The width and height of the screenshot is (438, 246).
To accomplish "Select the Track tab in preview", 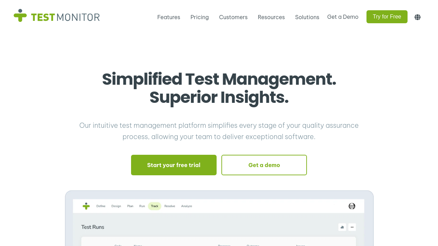I will [x=155, y=206].
